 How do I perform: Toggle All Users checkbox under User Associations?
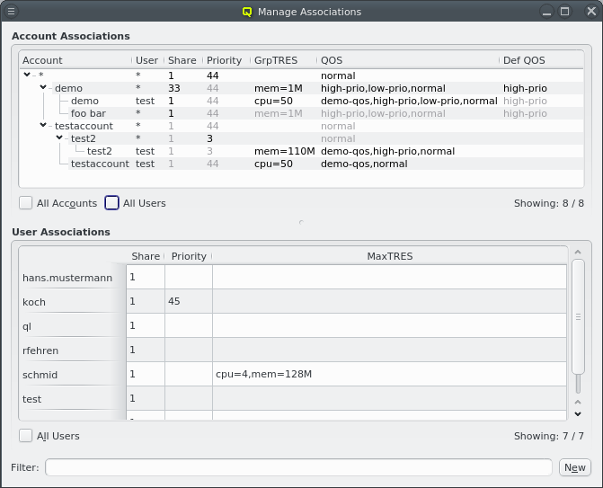[26, 436]
